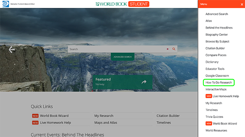Open Citation Builder in the side menu
Viewport: 245px width, 137px height.
pos(215,49)
